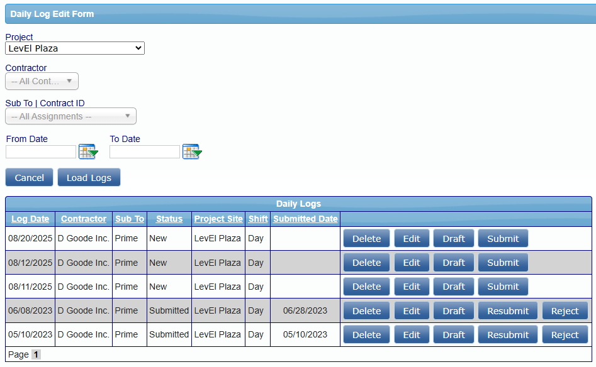The height and width of the screenshot is (367, 596).
Task: Set the 08/20/2025 log to Draft
Action: point(454,238)
